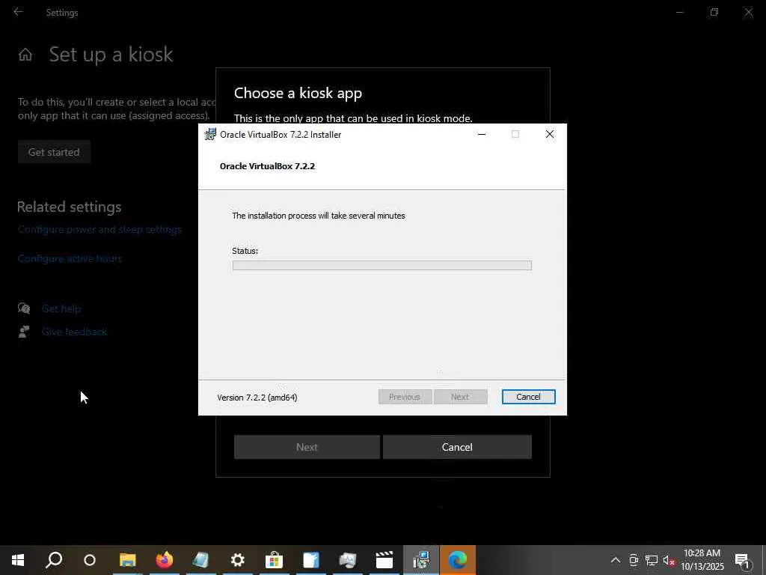
Task: Restore down the Settings window
Action: (714, 12)
